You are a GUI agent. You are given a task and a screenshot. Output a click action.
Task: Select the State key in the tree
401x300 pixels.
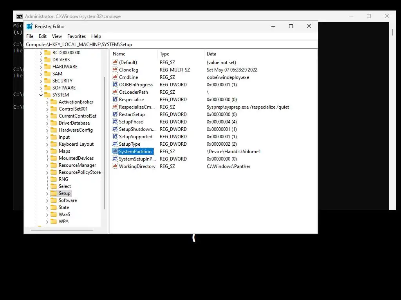click(64, 207)
